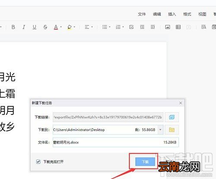Image resolution: width=216 pixels, height=179 pixels.
Task: Close the 新建下载任务 dialog
Action: [181, 103]
